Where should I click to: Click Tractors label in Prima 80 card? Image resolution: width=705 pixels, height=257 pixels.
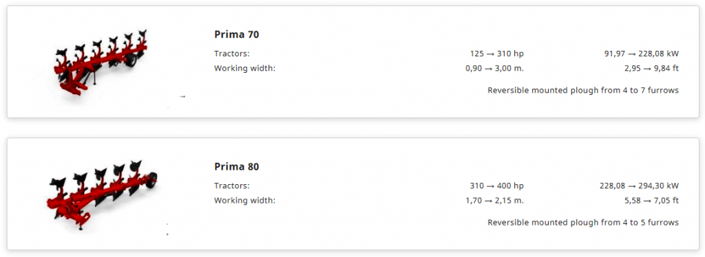click(231, 186)
